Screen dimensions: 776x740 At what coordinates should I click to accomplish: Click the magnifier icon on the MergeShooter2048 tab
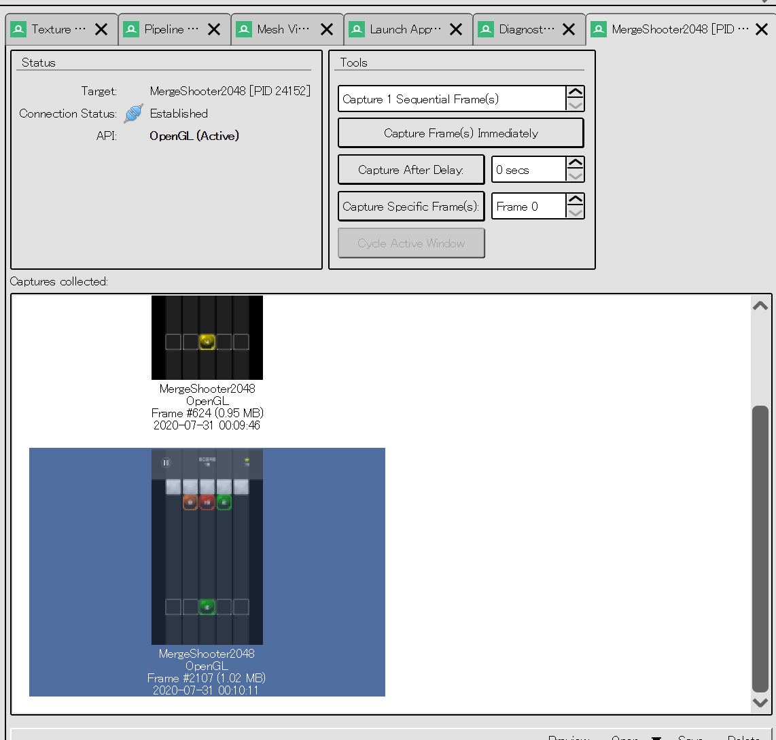click(x=598, y=29)
